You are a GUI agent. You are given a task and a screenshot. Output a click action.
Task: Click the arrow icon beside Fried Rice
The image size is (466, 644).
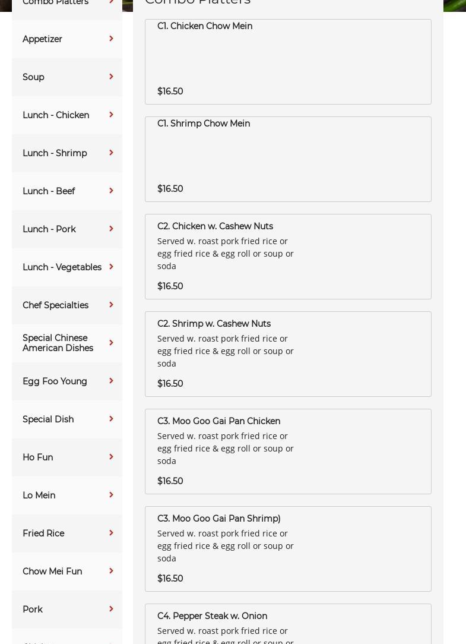111,533
